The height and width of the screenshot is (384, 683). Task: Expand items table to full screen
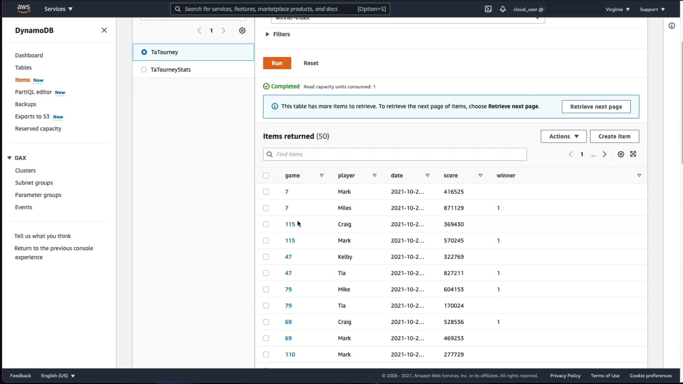[633, 154]
